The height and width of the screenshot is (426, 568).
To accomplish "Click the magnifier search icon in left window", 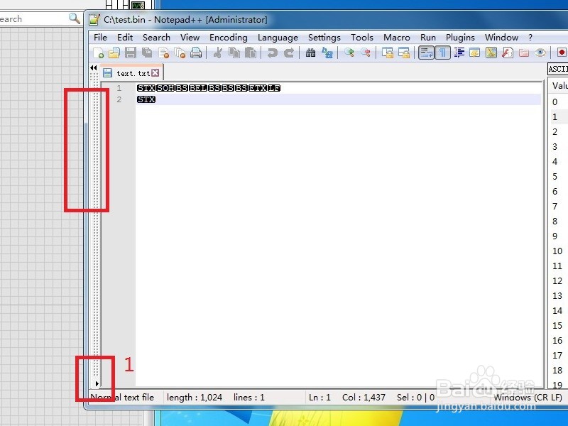I will (75, 18).
